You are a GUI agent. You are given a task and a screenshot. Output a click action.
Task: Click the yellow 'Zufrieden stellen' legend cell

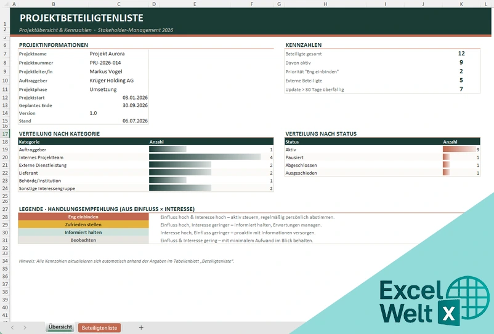point(83,225)
